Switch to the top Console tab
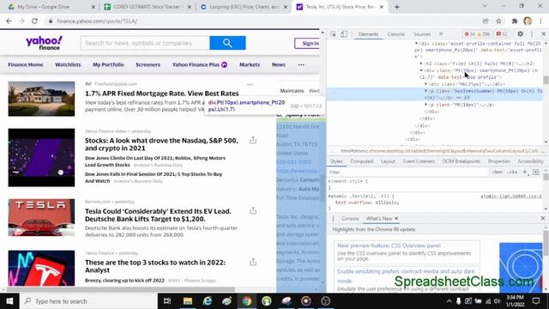This screenshot has height=309, width=549. (x=395, y=34)
